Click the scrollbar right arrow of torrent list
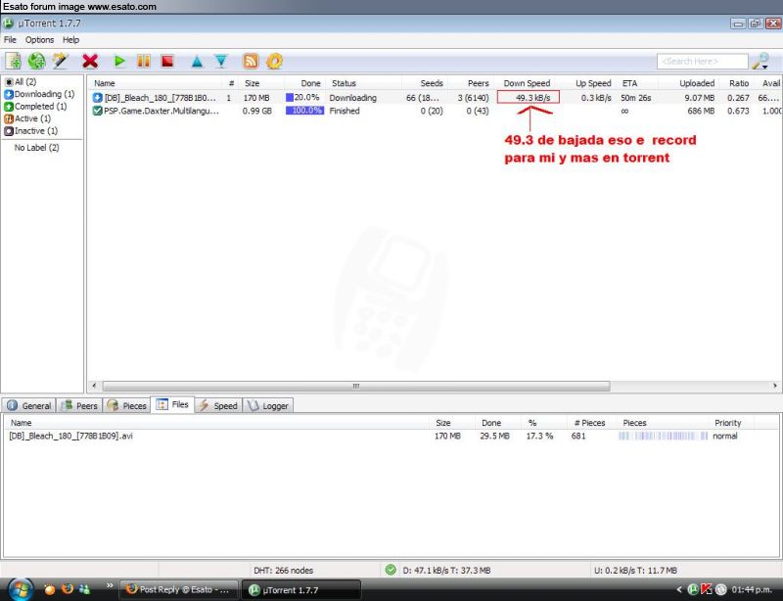Image resolution: width=783 pixels, height=601 pixels. pos(775,386)
